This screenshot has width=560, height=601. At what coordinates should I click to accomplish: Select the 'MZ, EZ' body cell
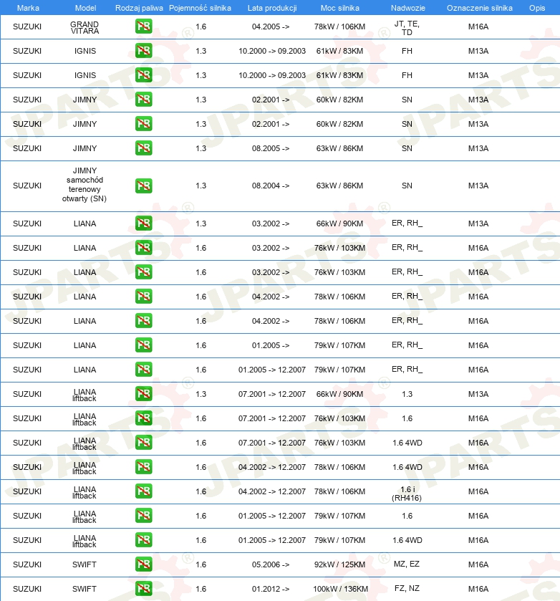coord(407,564)
